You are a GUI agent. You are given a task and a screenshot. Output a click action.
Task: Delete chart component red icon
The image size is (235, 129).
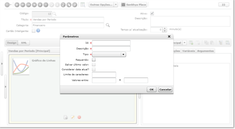[79, 117]
